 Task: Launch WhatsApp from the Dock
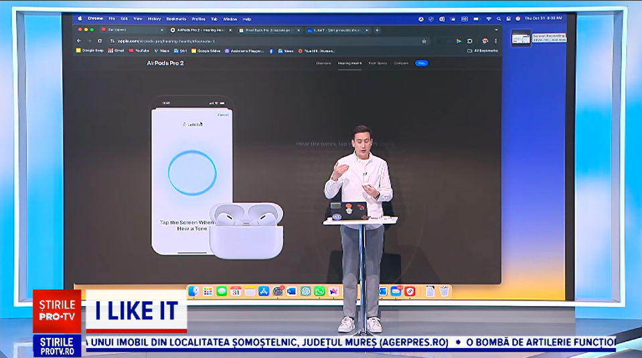tap(319, 291)
